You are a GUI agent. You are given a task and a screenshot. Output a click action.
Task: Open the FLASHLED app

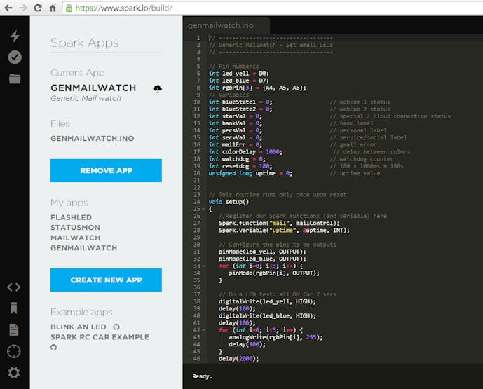click(x=72, y=217)
